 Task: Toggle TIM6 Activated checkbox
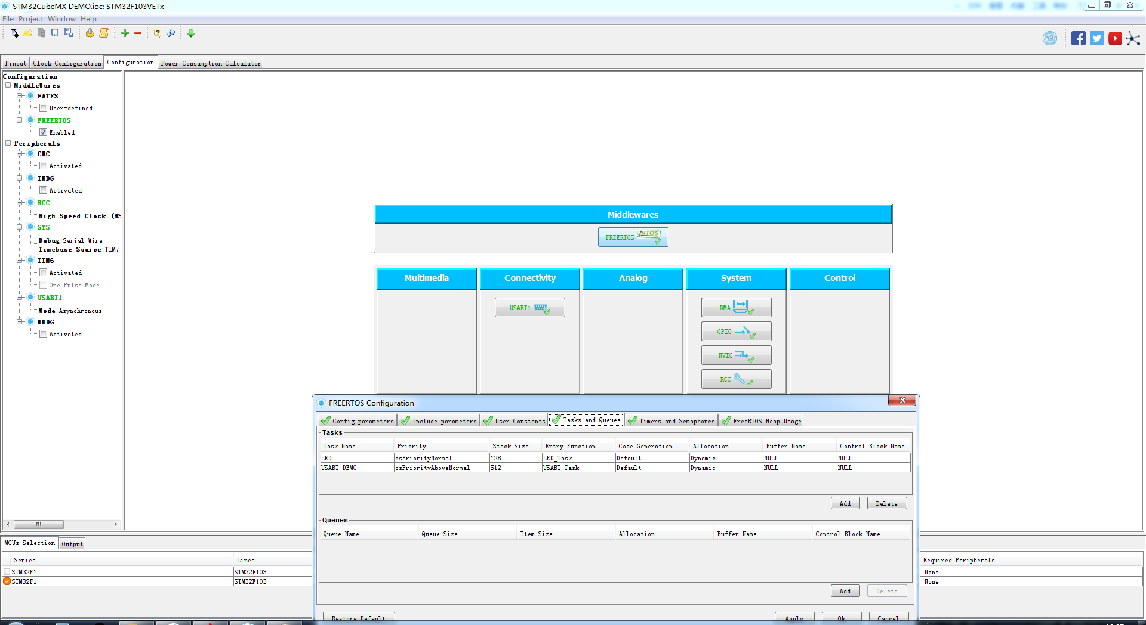point(43,273)
